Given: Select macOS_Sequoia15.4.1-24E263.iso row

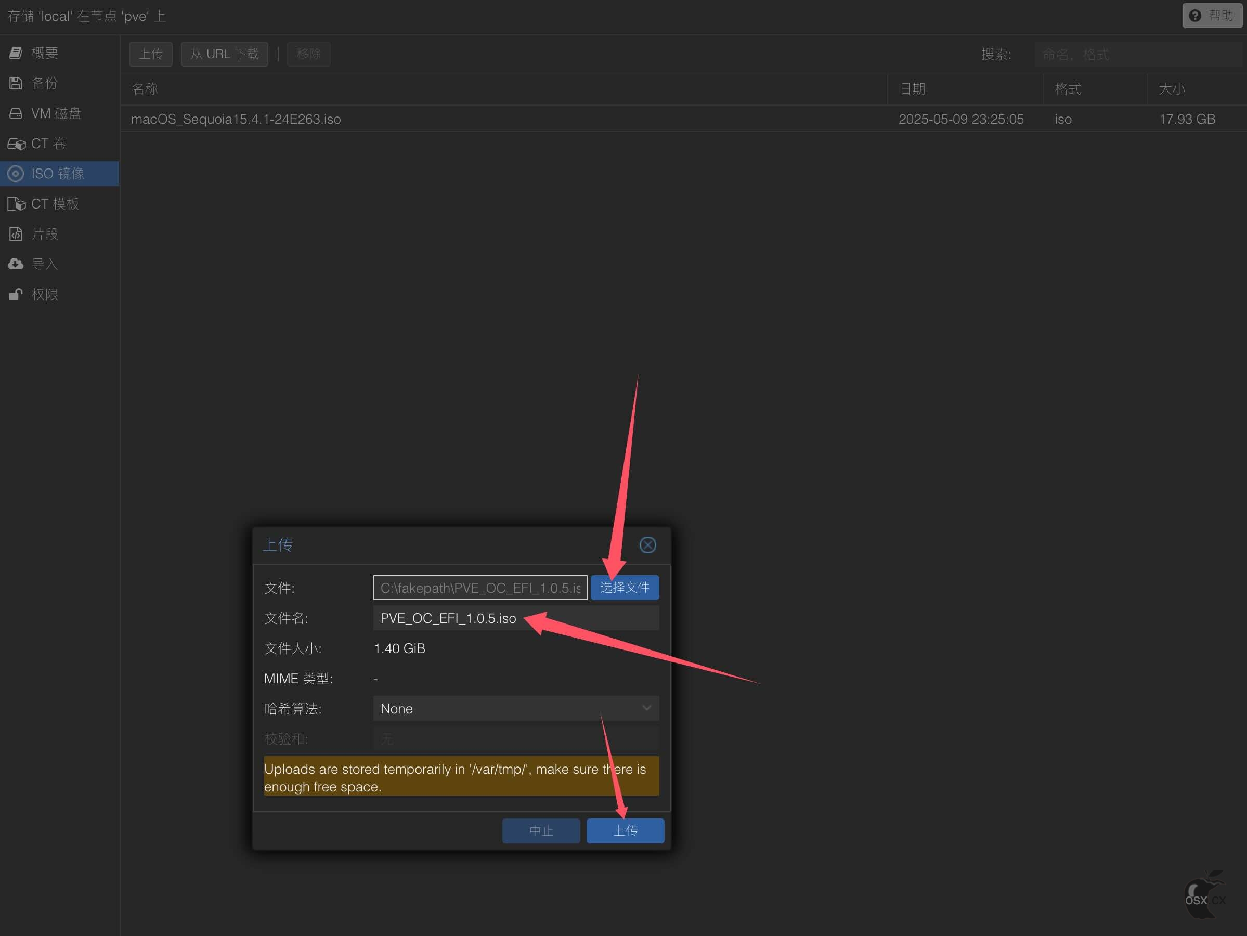Looking at the screenshot, I should (x=683, y=119).
